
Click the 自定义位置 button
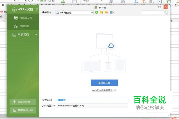click(23, 102)
